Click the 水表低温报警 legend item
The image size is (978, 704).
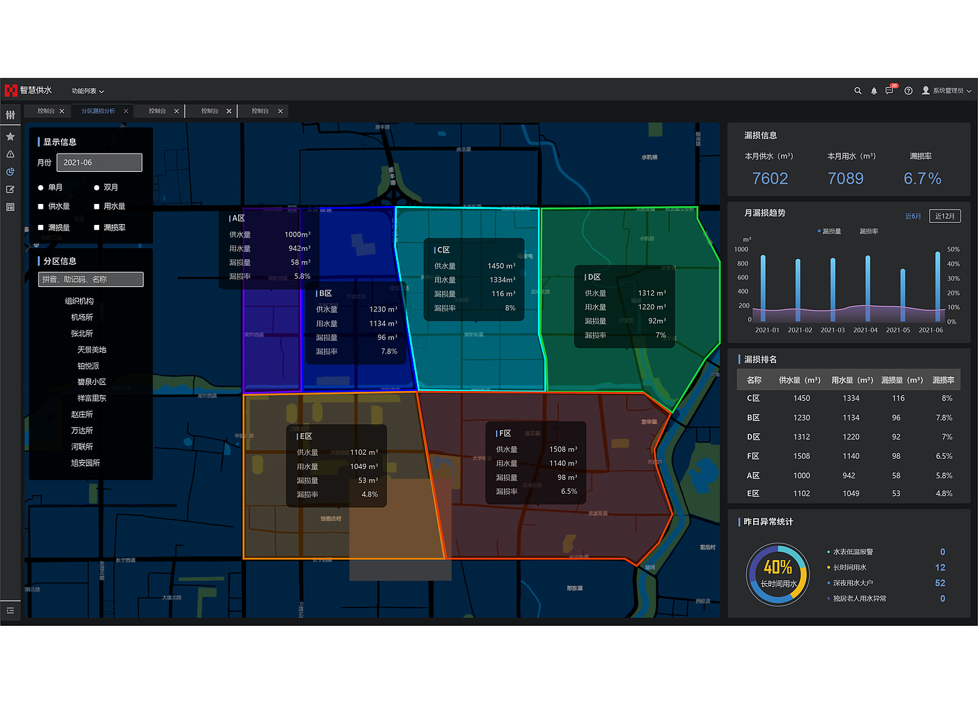coord(850,552)
